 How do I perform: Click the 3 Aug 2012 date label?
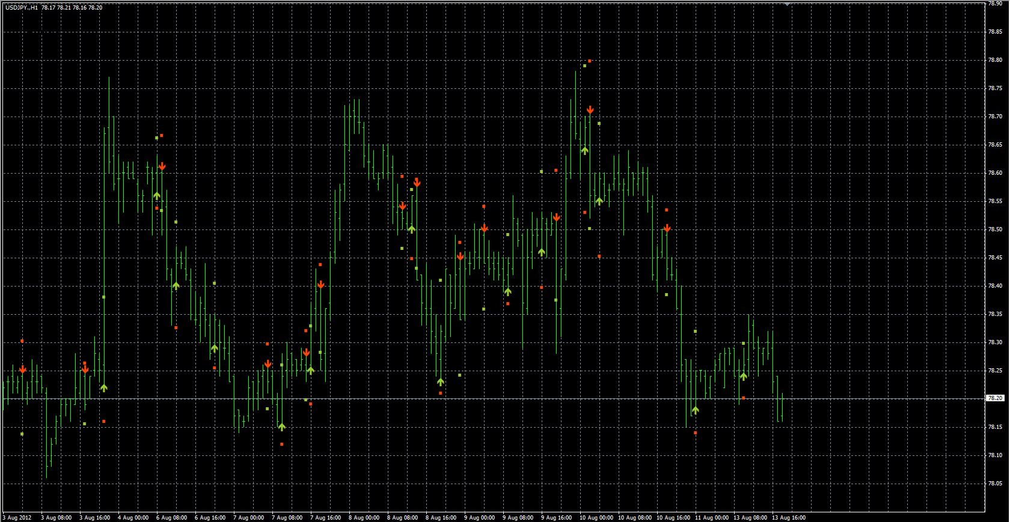(17, 517)
